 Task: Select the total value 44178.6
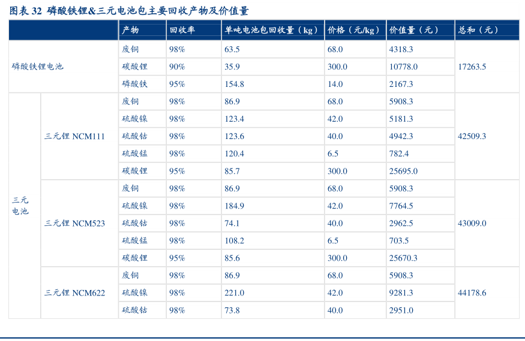coord(472,292)
